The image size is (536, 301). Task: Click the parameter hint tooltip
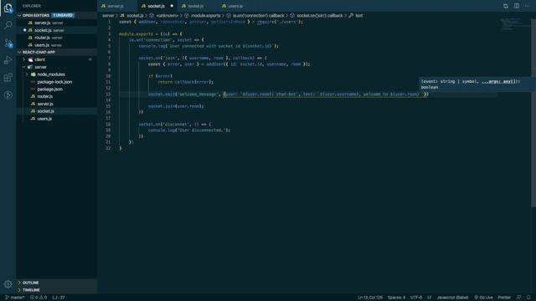click(x=477, y=84)
